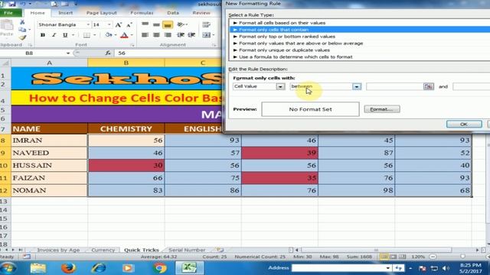
Task: Click the Decrease Indent icon
Action: (181, 35)
